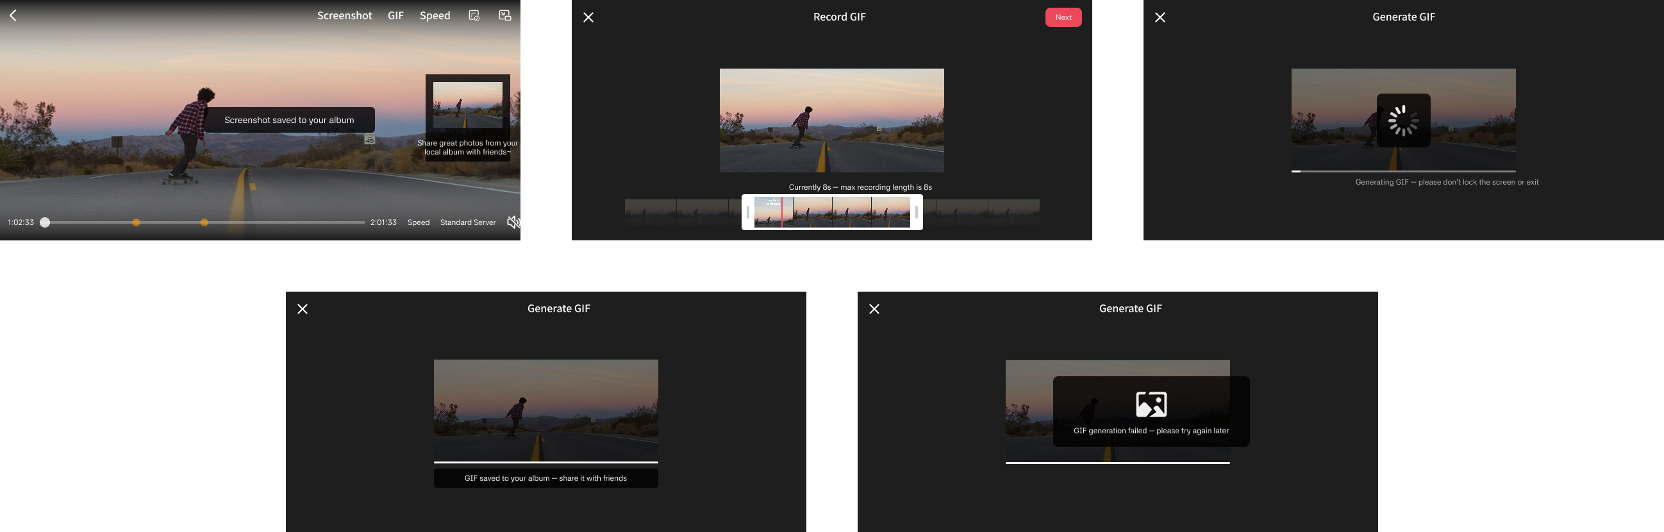Open the saved screenshot thumbnail preview
This screenshot has height=532, width=1664.
(468, 105)
